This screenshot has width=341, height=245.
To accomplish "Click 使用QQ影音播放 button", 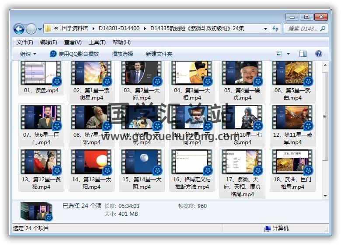I will (x=74, y=54).
